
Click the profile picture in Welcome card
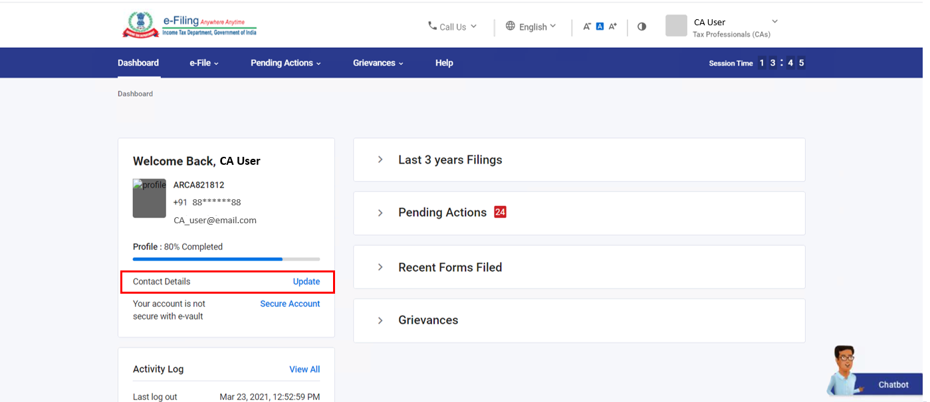click(x=150, y=198)
